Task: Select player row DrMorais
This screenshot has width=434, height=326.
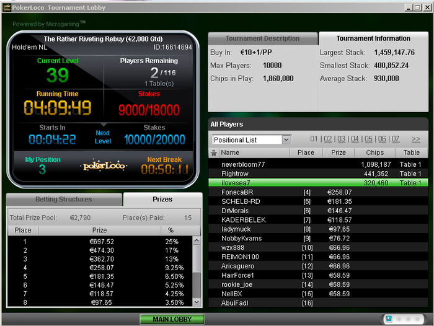Action: (x=318, y=211)
